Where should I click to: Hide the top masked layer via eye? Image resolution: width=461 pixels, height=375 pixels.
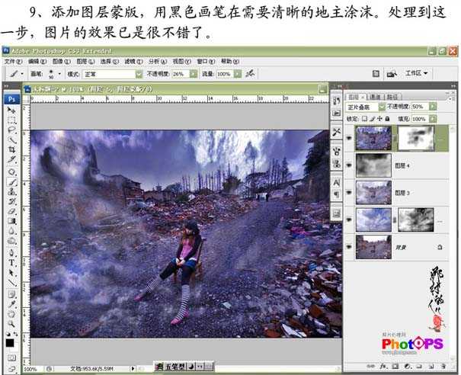click(x=349, y=138)
